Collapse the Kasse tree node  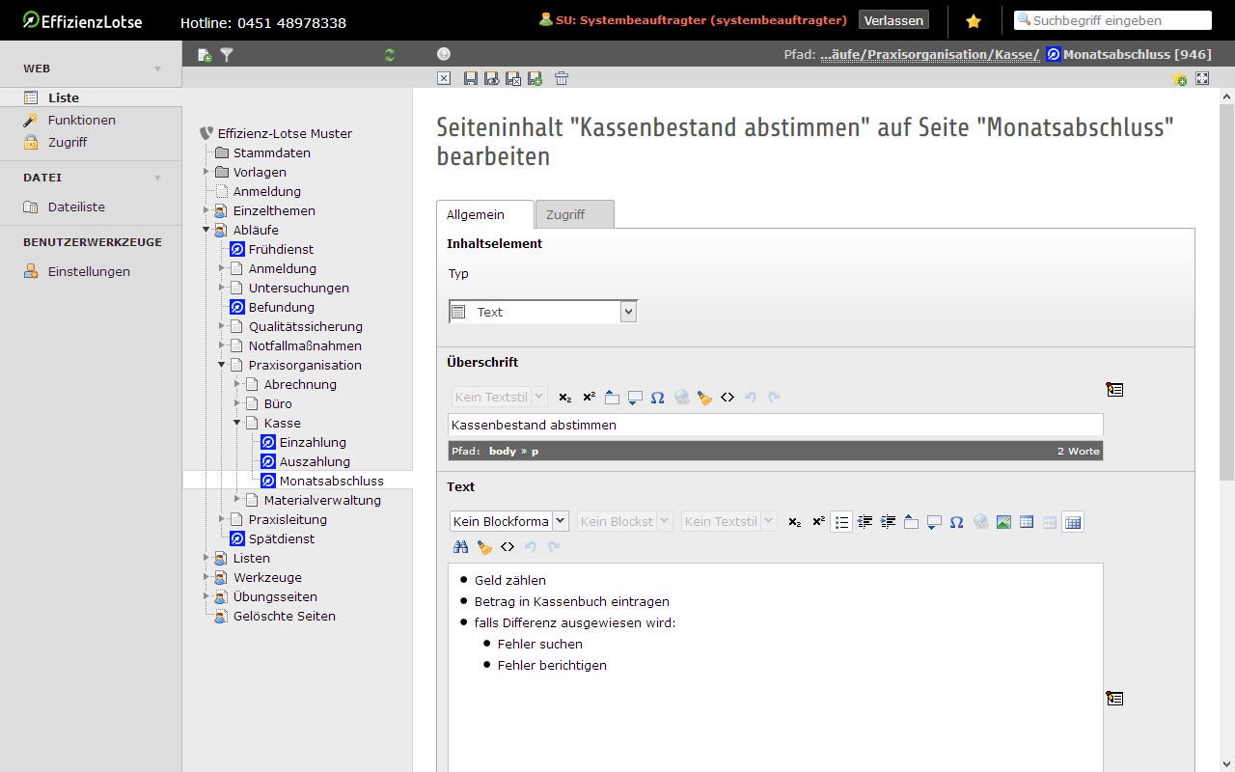tap(237, 423)
